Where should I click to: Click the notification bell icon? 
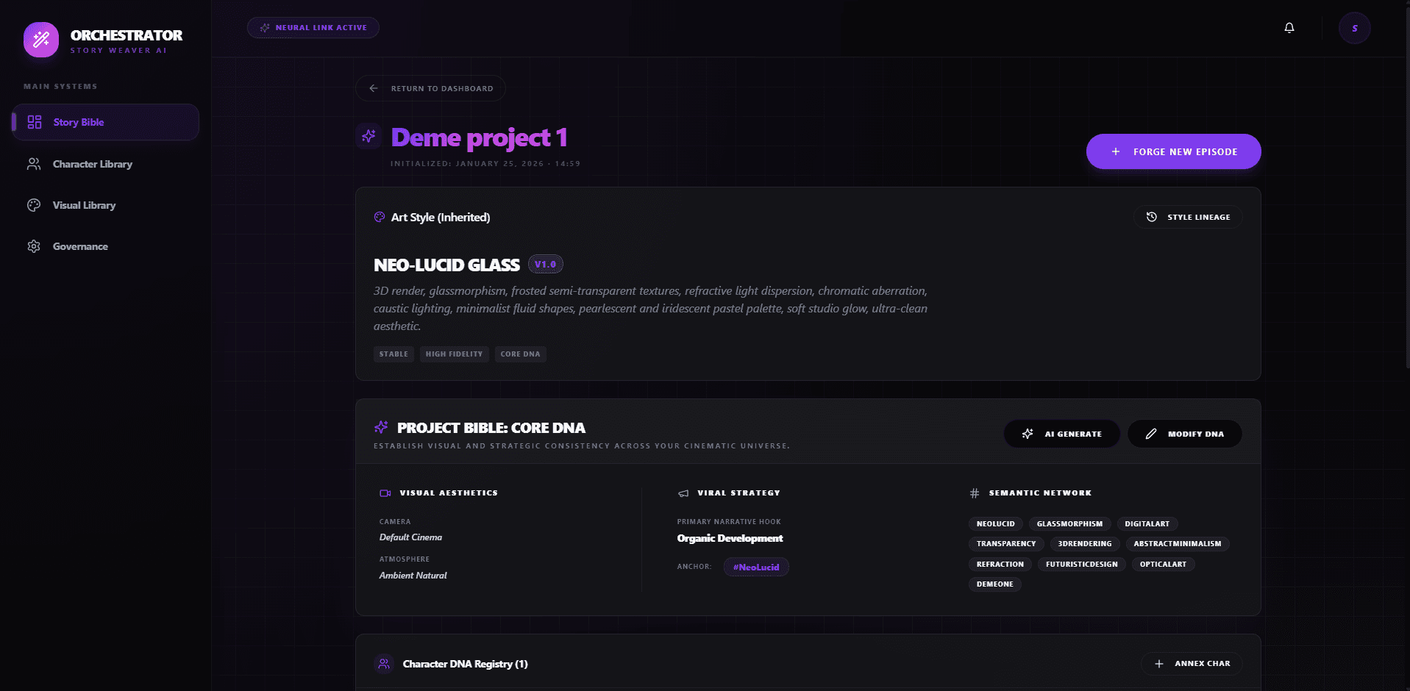pos(1289,27)
